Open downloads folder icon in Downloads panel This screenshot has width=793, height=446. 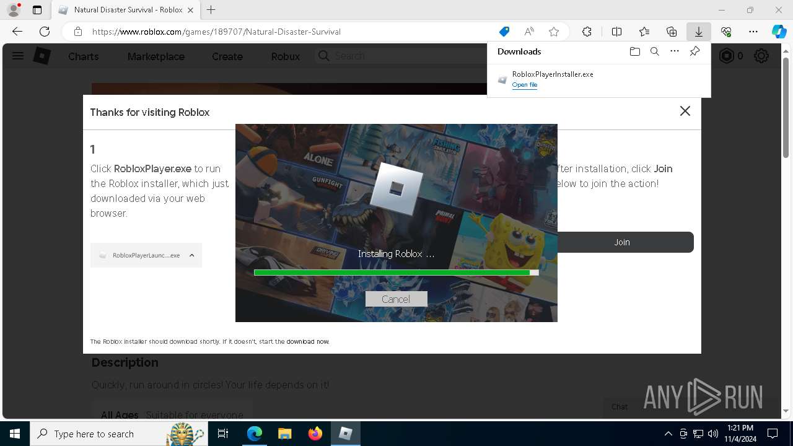pyautogui.click(x=634, y=51)
